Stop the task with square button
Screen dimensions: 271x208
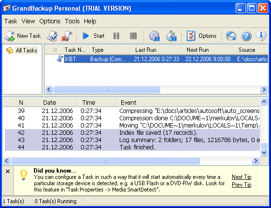[x=133, y=36]
